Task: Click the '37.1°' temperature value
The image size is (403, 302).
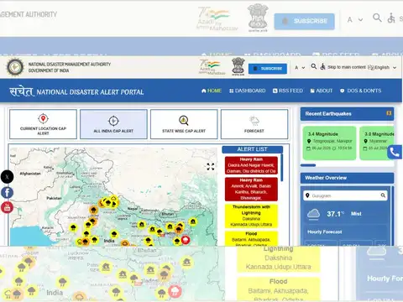Action: [x=335, y=214]
